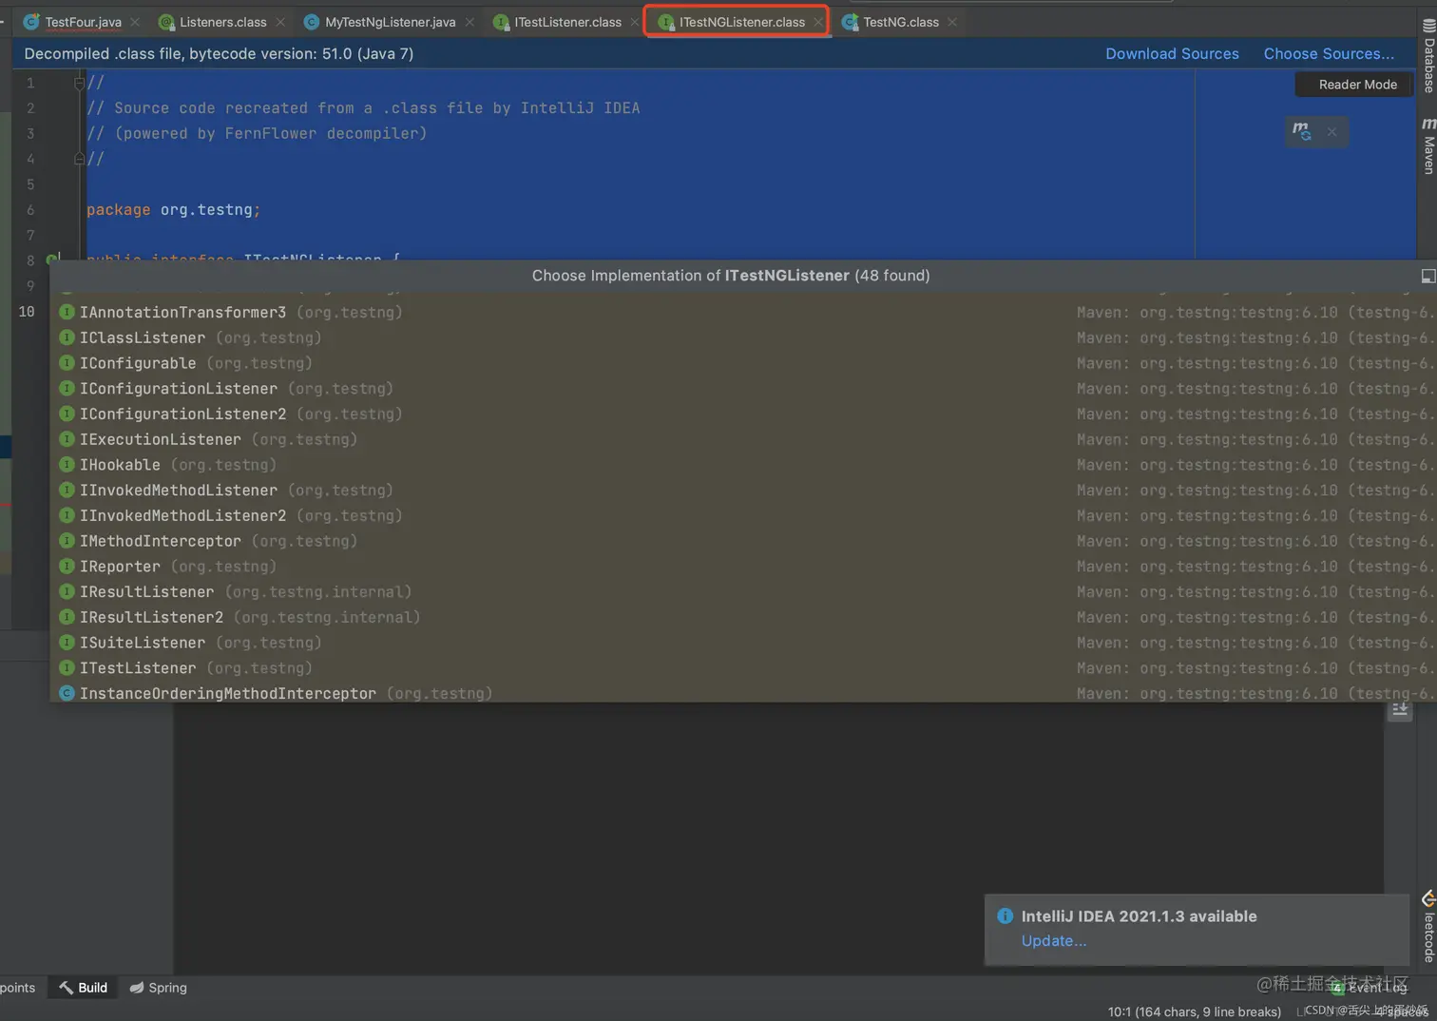Collapse the comment block fold at line 1
Screen dimensions: 1437x1021
[x=79, y=83]
